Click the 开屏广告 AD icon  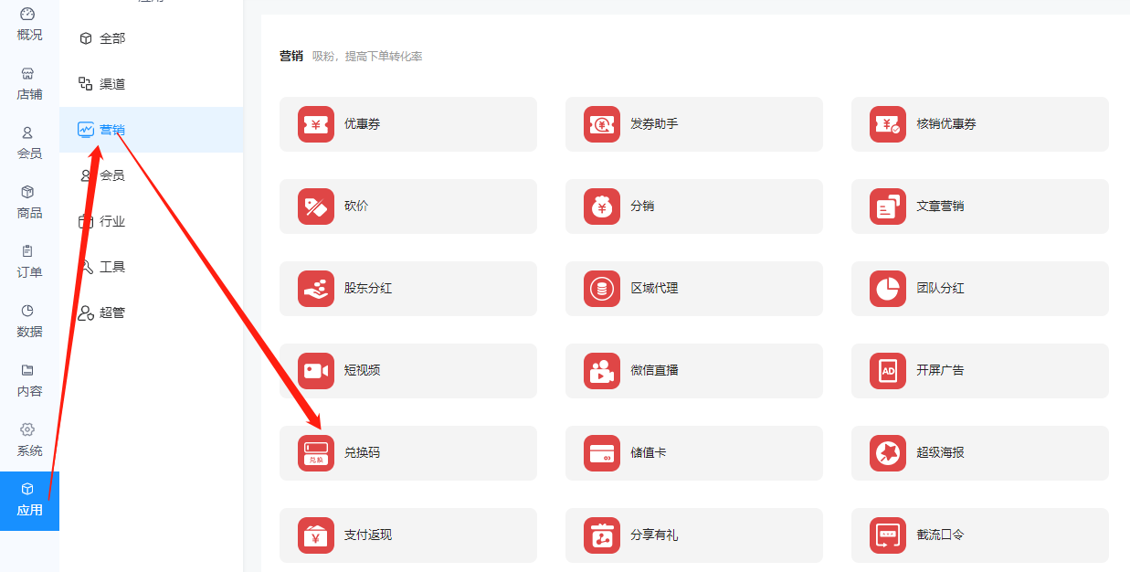click(x=888, y=371)
